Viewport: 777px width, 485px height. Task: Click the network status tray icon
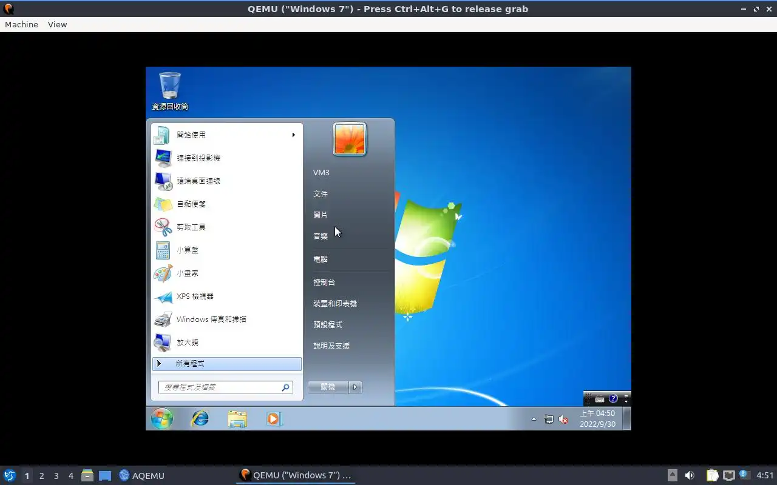click(549, 419)
